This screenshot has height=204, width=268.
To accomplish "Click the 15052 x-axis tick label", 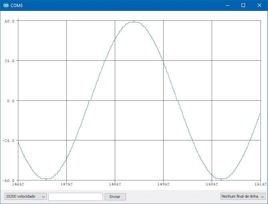I will coord(212,184).
